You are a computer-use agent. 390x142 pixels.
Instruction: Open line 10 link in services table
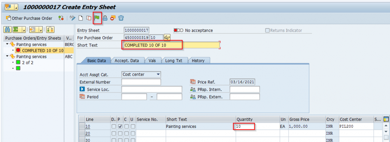tap(88, 126)
